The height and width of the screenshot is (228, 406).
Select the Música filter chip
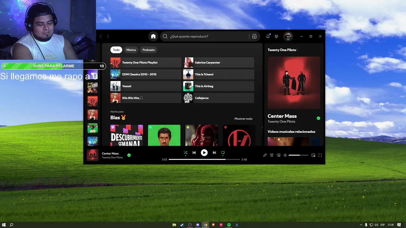[131, 50]
